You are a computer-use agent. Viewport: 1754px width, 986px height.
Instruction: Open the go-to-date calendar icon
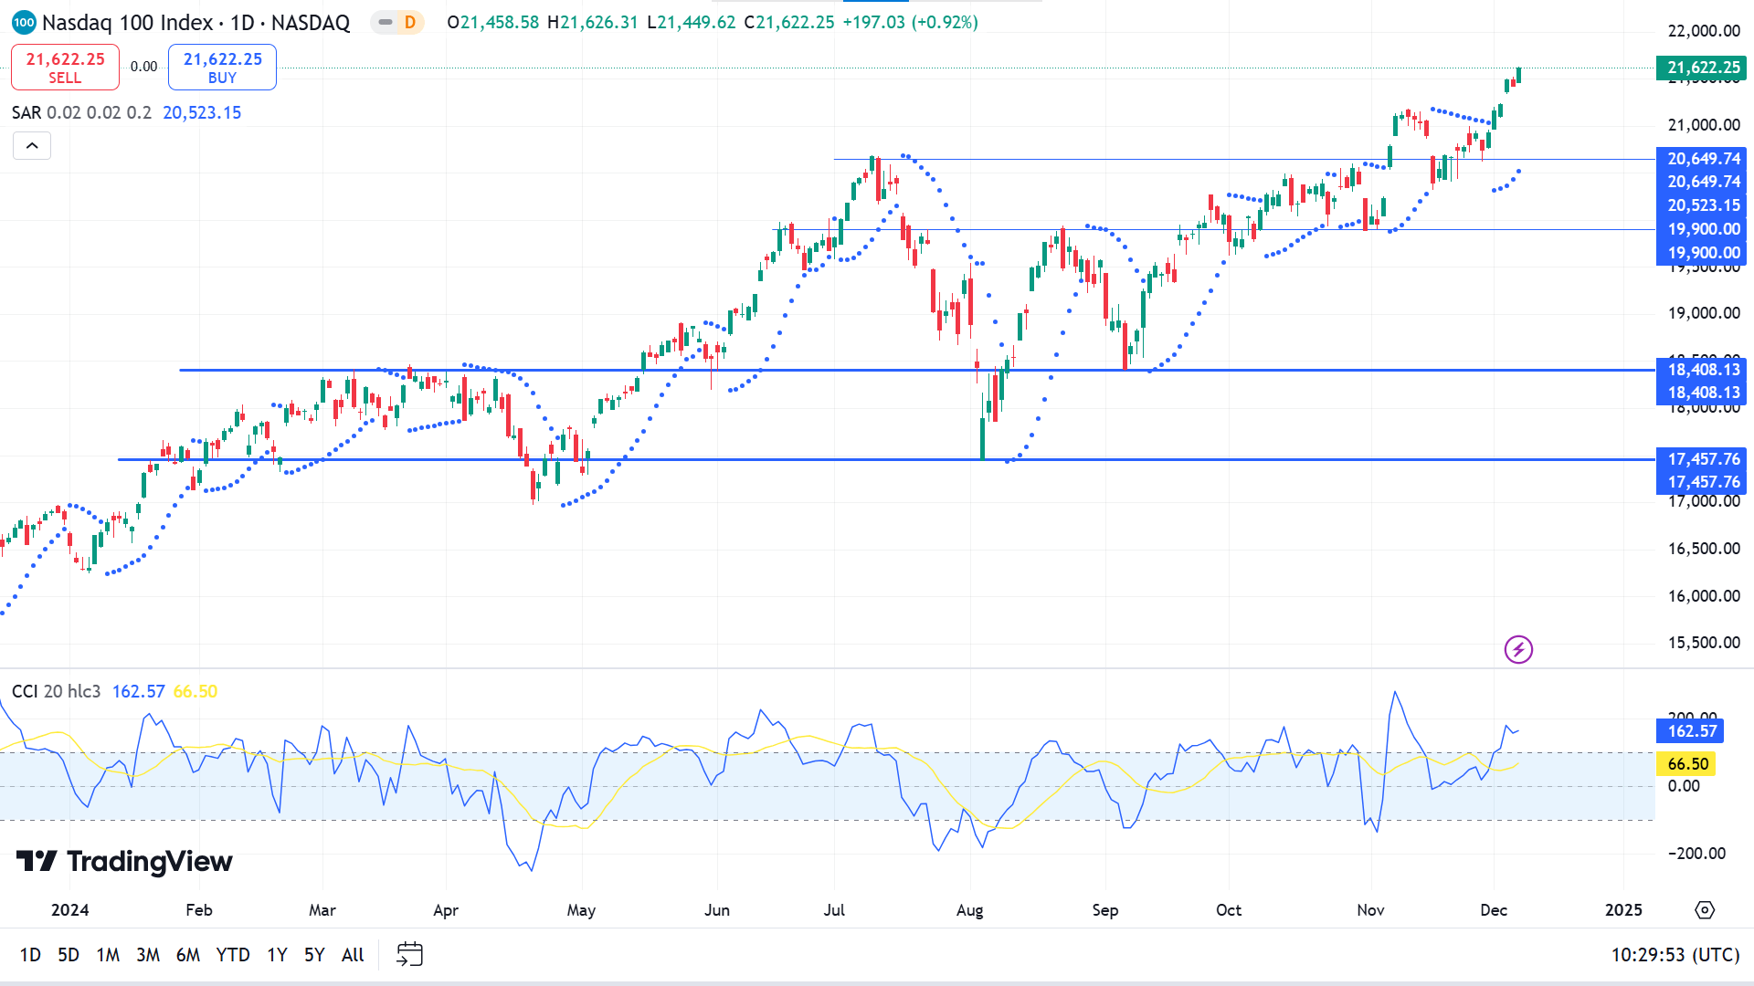click(409, 955)
